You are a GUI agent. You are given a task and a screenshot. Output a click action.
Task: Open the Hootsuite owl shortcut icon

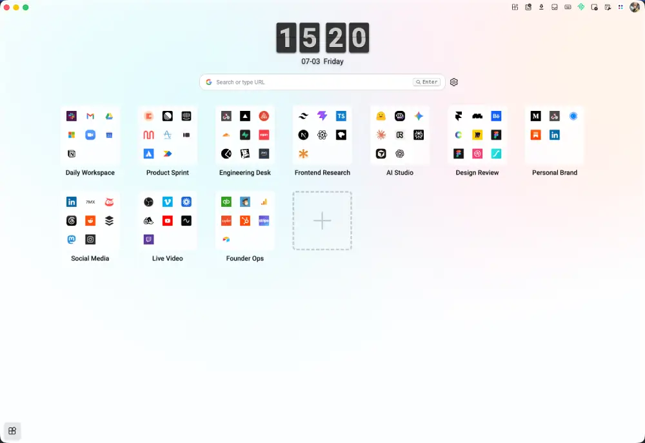coord(109,202)
